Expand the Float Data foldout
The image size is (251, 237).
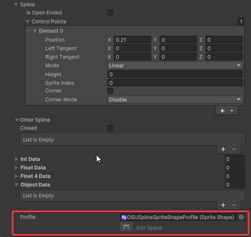tap(16, 168)
